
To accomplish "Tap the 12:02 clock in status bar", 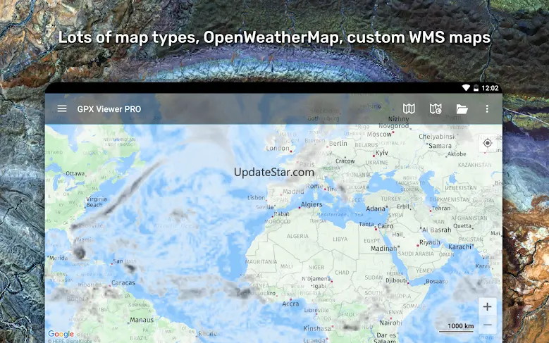I will click(x=490, y=88).
